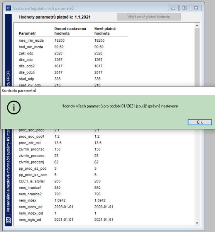
Task: Click the nem_hranice2 parameter name
Action: coord(30,194)
